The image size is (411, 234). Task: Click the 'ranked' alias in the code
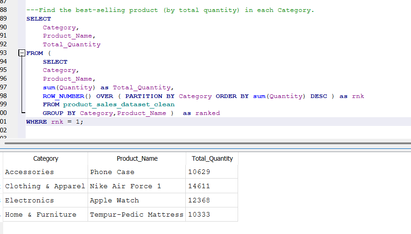click(208, 113)
